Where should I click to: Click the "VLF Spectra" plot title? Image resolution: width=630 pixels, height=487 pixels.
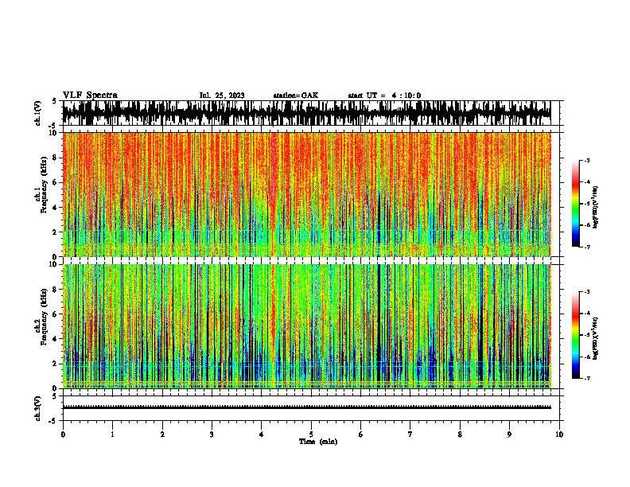tap(90, 95)
